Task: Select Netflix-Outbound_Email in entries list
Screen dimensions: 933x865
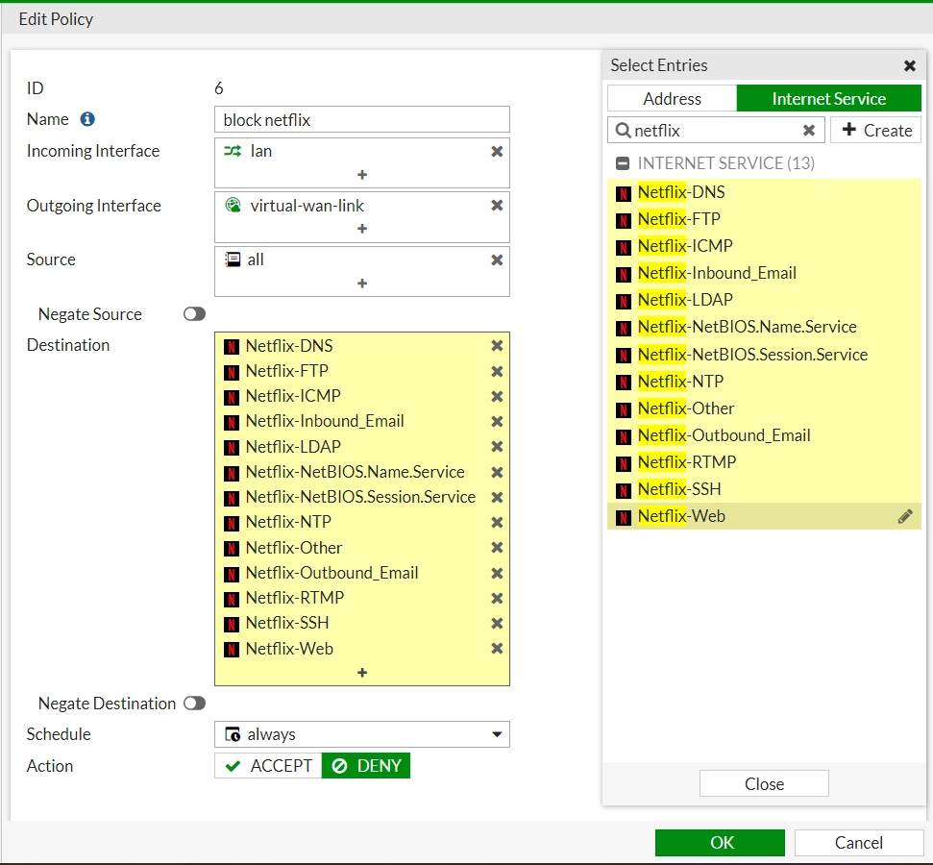Action: (x=764, y=435)
